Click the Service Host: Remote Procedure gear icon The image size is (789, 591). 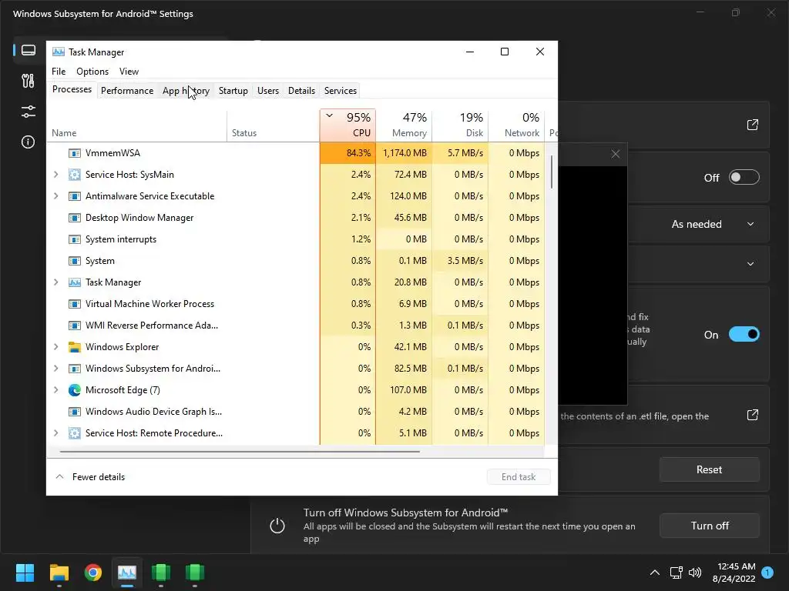click(x=75, y=433)
